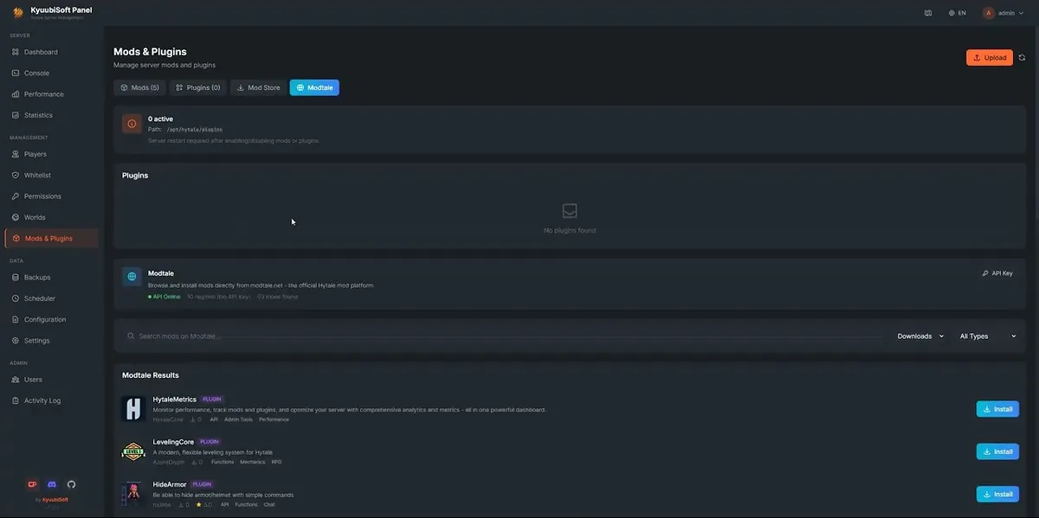Select the Modtale tab
Viewport: 1039px width, 518px height.
point(314,87)
